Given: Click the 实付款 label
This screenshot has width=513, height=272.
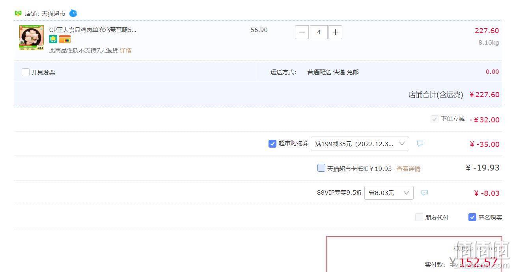Looking at the screenshot, I should coord(435,264).
